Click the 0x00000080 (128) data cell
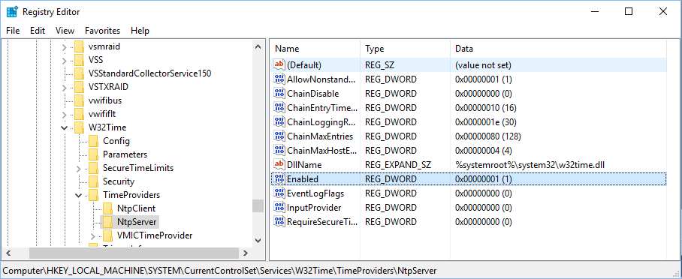 pyautogui.click(x=488, y=136)
